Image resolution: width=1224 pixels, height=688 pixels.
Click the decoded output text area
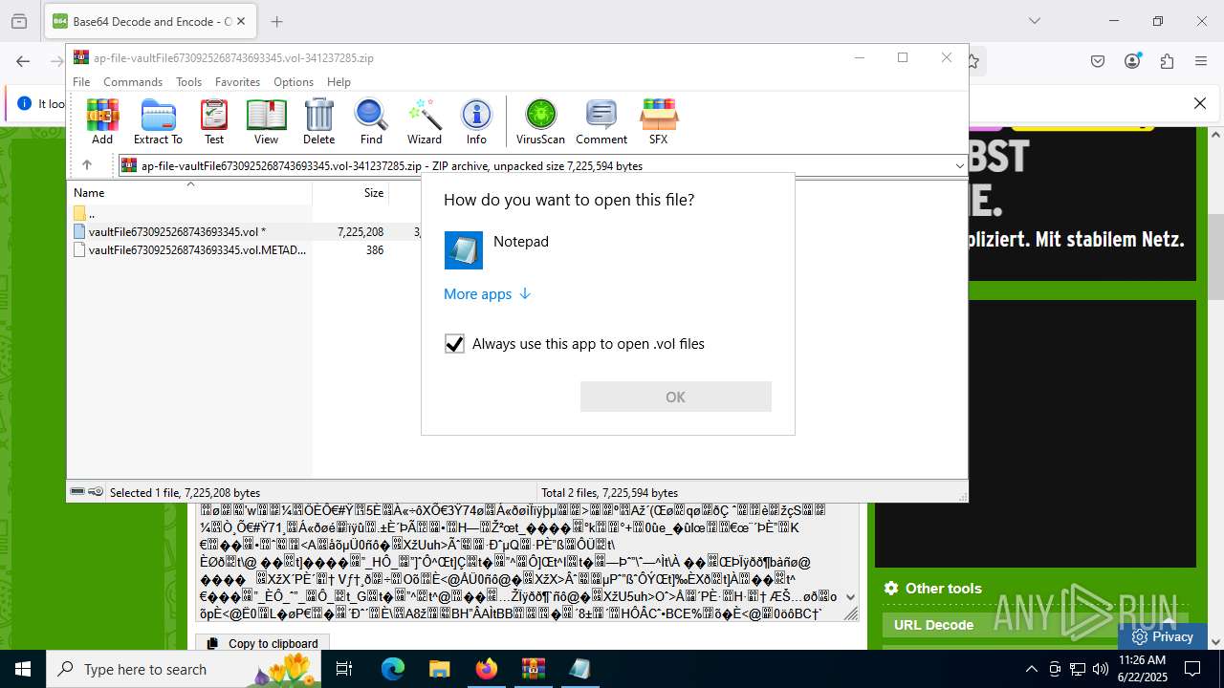521,562
